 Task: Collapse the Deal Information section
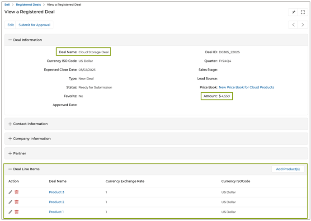(10, 40)
